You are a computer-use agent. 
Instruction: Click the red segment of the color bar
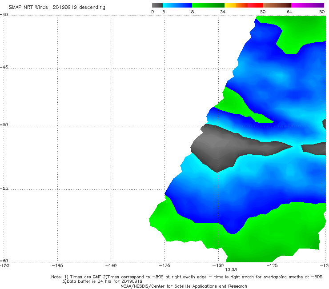click(255, 5)
